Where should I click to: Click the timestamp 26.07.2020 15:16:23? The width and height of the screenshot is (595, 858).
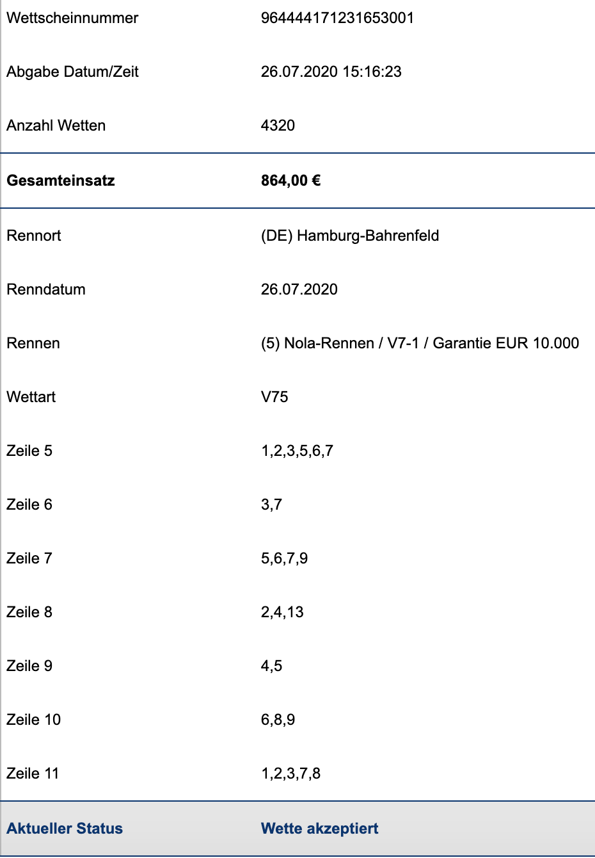pos(331,72)
